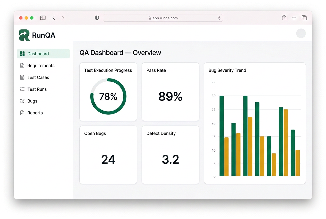Click the Open Bugs card title

[95, 134]
